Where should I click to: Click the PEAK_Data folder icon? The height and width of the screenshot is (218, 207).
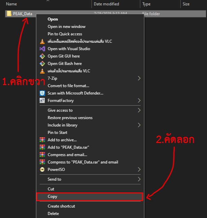9,14
